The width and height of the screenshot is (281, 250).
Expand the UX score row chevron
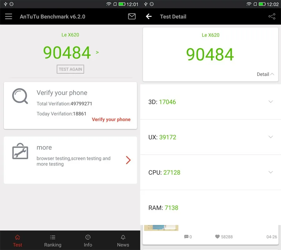coord(271,137)
